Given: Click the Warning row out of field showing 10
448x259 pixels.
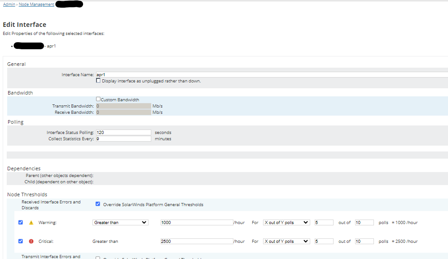Looking at the screenshot, I should [x=365, y=223].
